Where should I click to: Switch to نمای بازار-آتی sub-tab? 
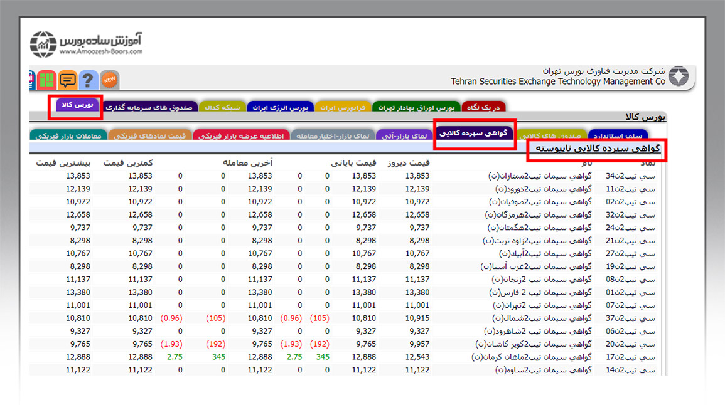pos(404,135)
